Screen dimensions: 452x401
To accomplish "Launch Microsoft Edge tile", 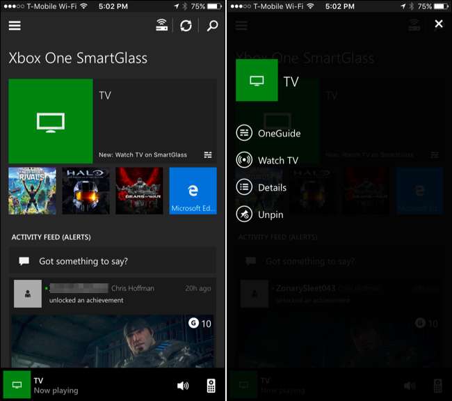I will pyautogui.click(x=193, y=191).
